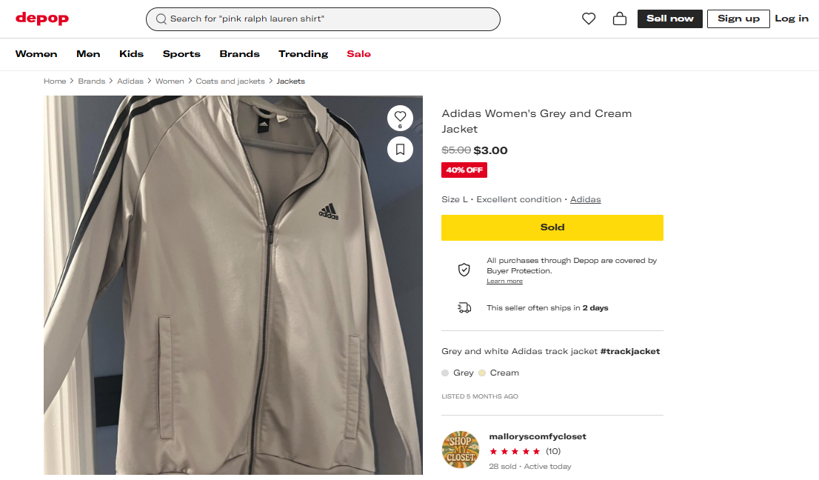Click the seller's five-star rating

coord(515,451)
